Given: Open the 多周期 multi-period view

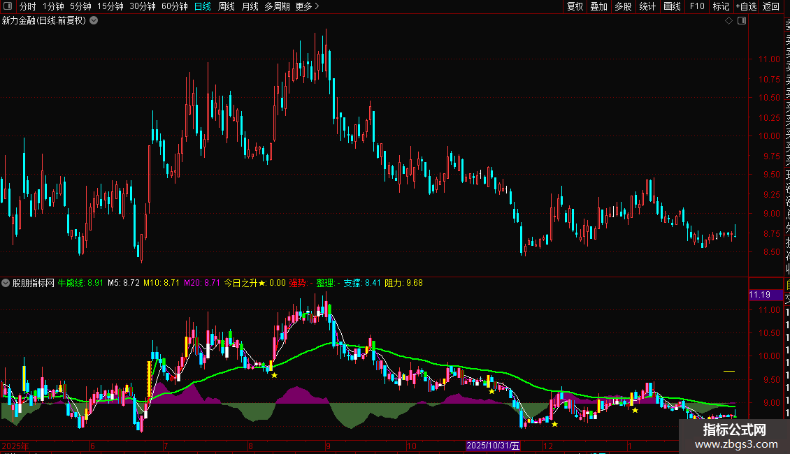Looking at the screenshot, I should tap(277, 6).
